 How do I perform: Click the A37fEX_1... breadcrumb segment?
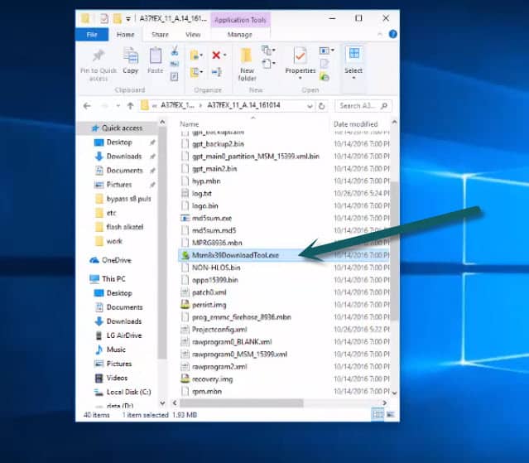pos(177,105)
